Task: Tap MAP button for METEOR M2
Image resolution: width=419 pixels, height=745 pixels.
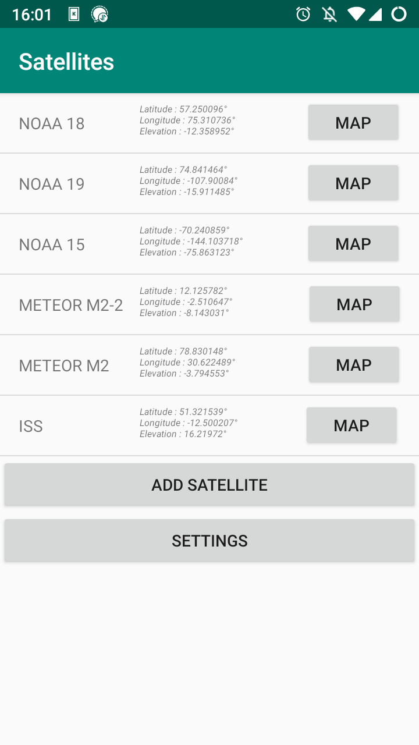Action: (x=354, y=365)
